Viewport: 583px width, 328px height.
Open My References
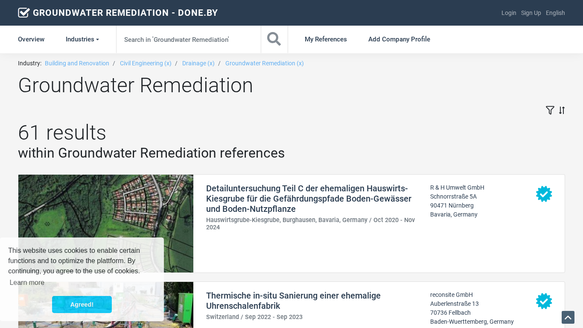(x=326, y=39)
